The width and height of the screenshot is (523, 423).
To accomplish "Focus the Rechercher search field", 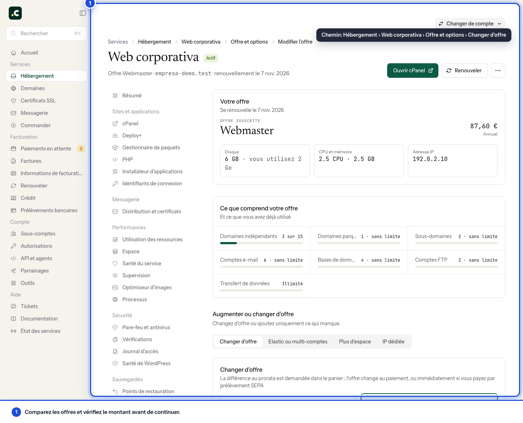I will pos(46,33).
